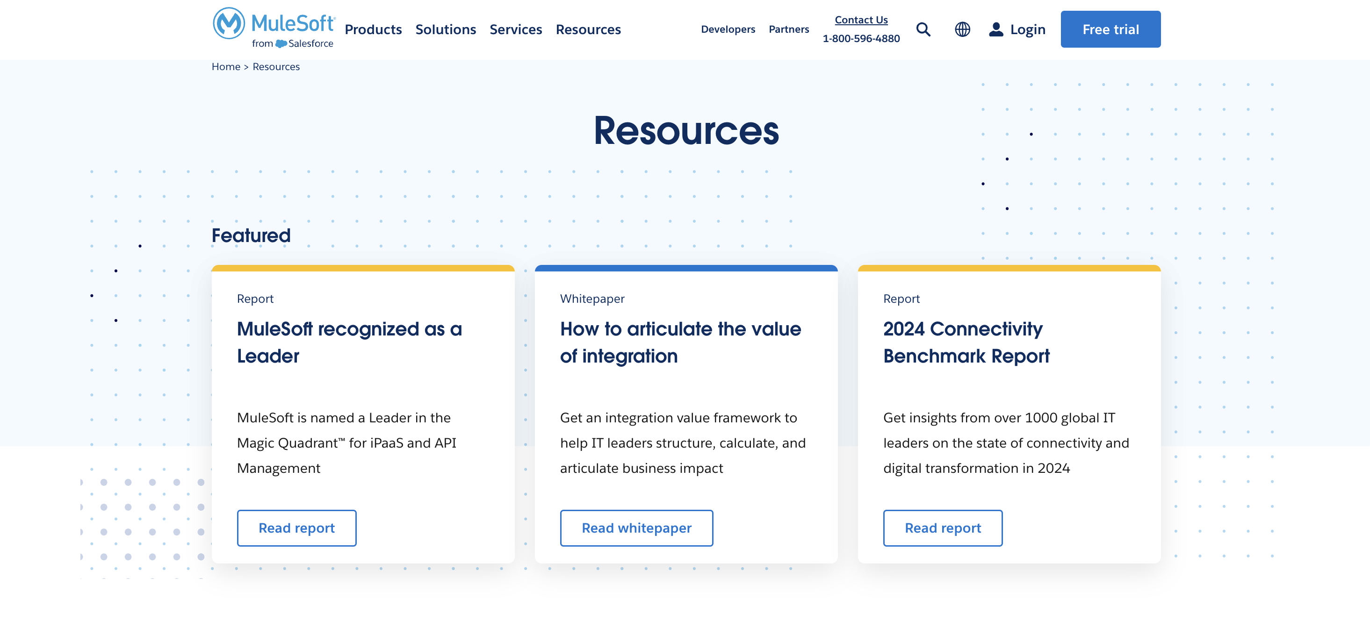Click the Featured section heading
The height and width of the screenshot is (627, 1370).
(x=251, y=235)
